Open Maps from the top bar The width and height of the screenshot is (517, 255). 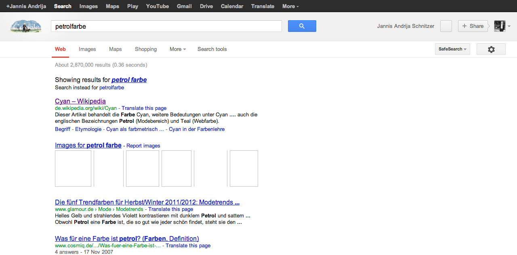[x=112, y=6]
